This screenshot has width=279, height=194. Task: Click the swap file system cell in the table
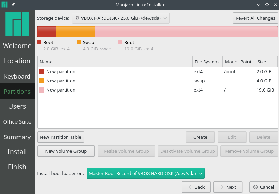[199, 81]
